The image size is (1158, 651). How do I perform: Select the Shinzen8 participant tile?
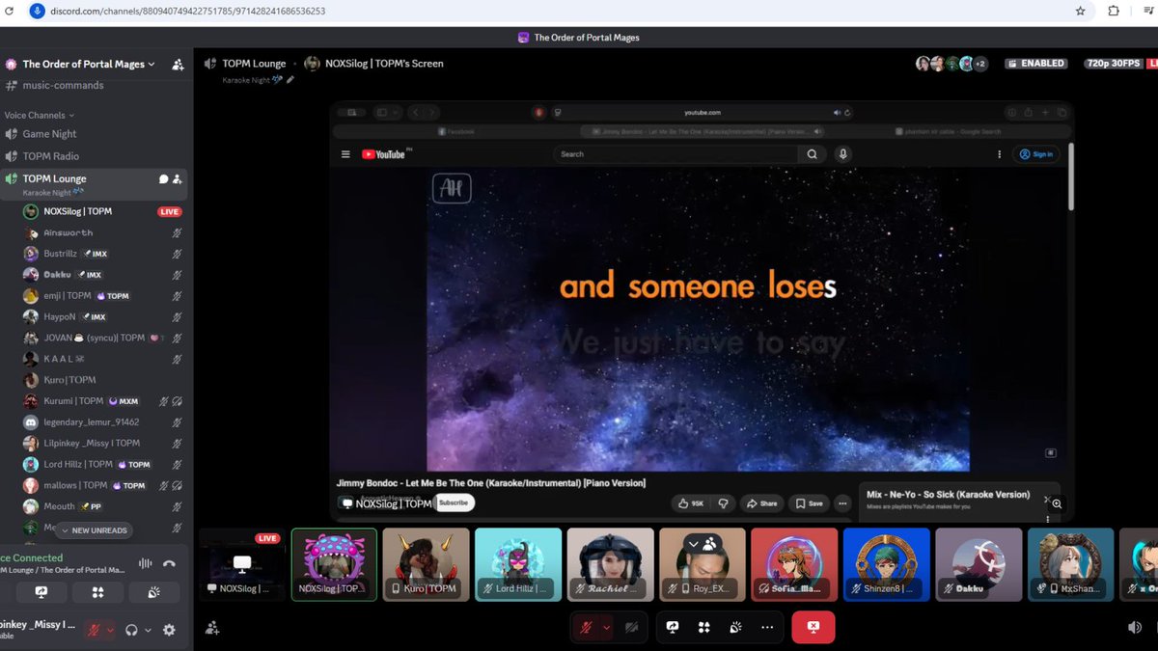[887, 564]
